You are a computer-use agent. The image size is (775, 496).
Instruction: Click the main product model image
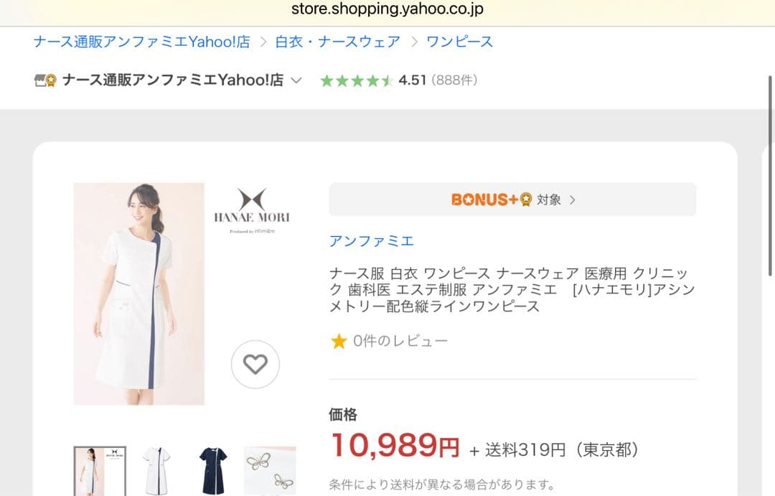tap(138, 294)
